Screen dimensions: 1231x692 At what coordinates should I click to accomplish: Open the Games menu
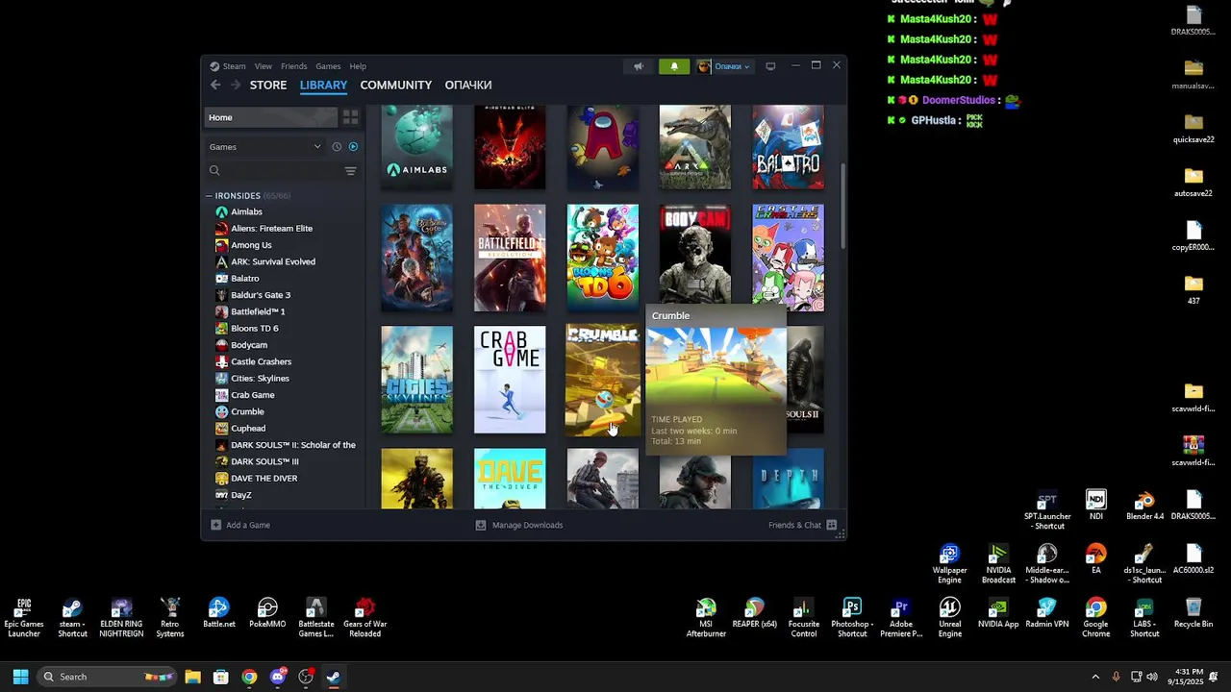coord(328,66)
